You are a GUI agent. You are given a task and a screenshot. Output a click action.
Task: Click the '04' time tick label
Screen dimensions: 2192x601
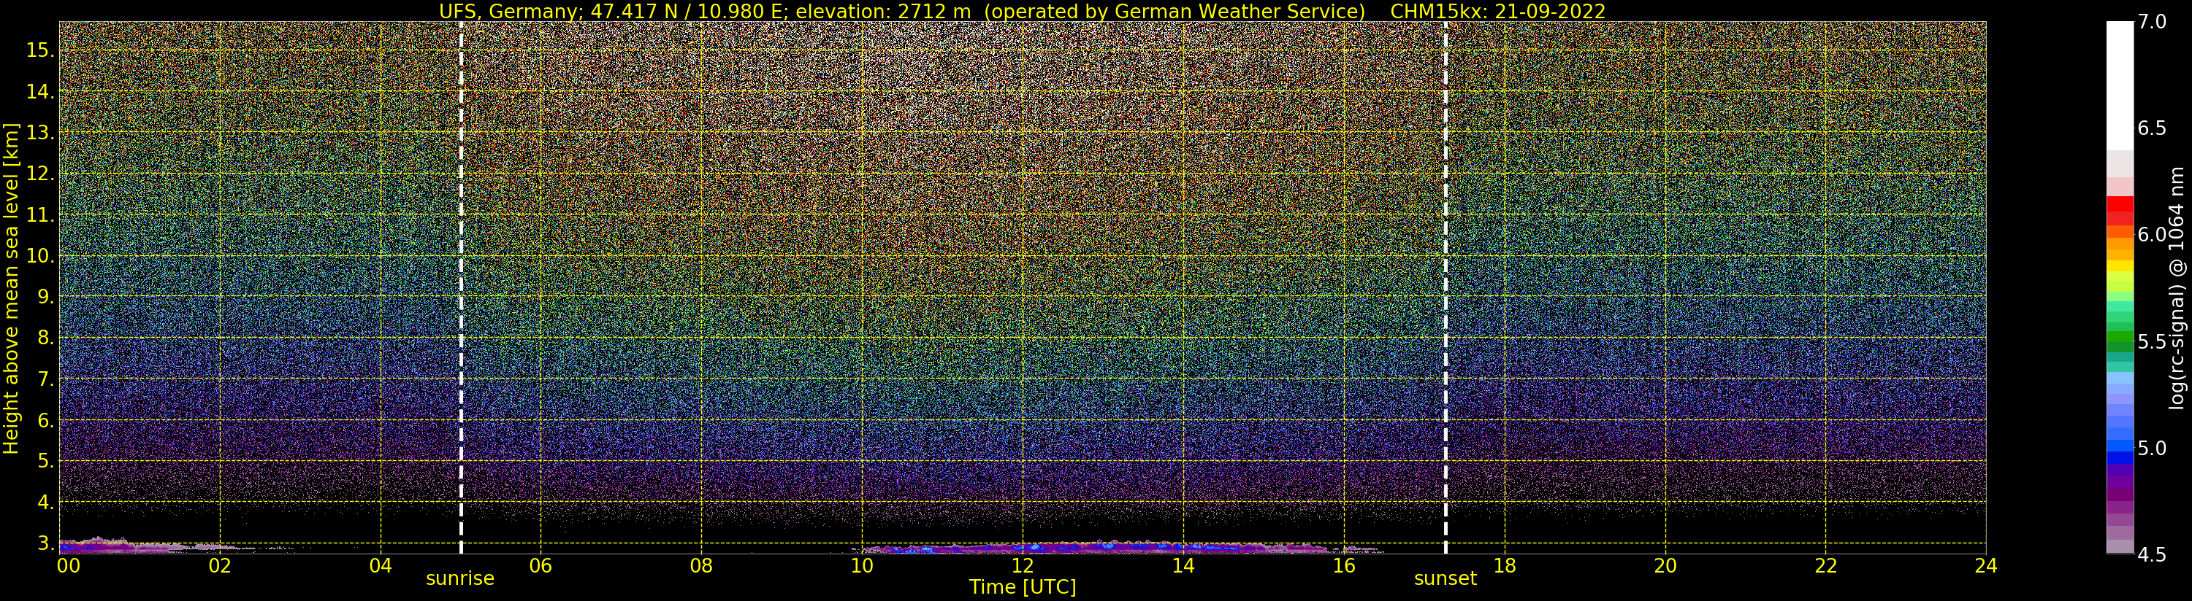click(x=381, y=565)
